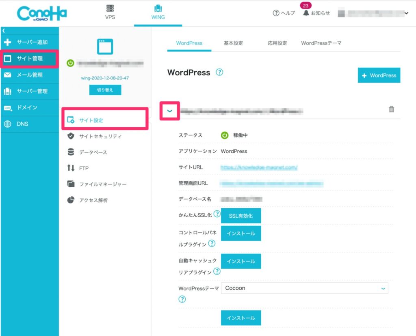Viewport: 416px width, 336px height.
Task: Open the account menu dropdown arrow
Action: click(406, 13)
